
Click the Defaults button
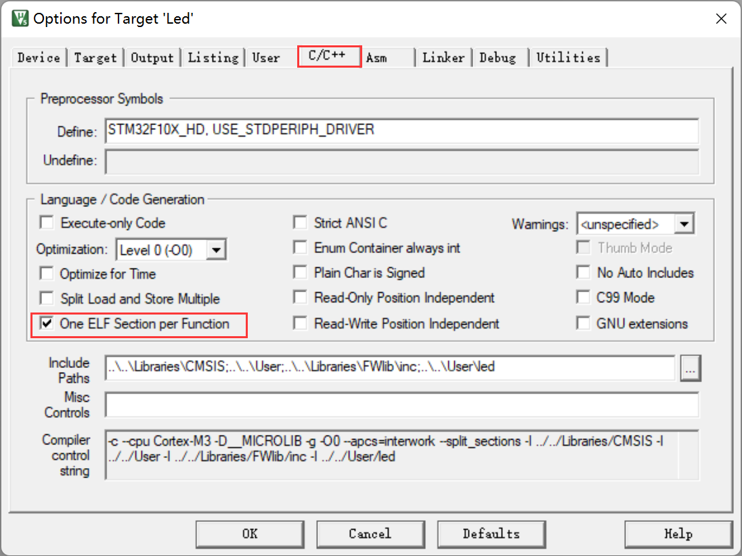(491, 534)
